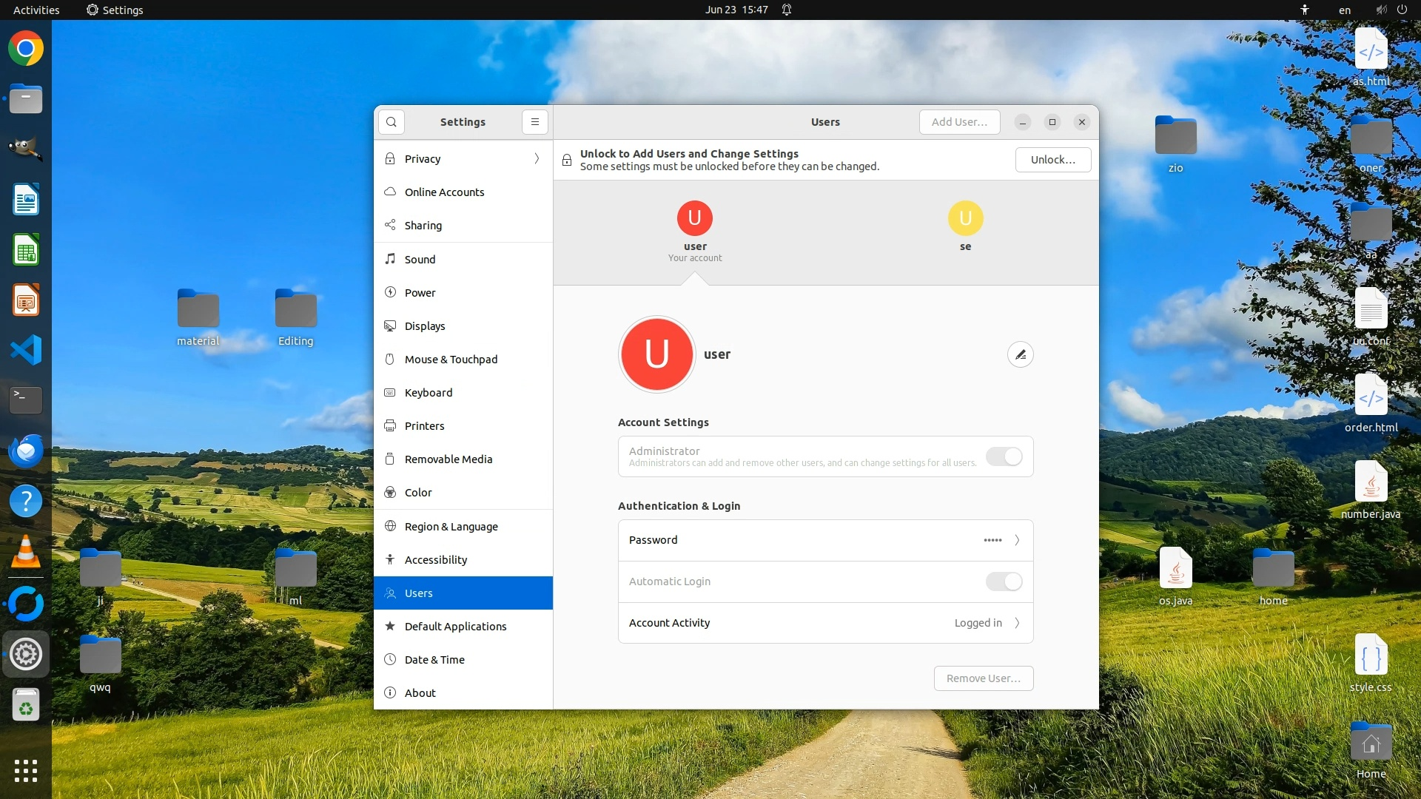Select the yellow 'se' user avatar
Image resolution: width=1421 pixels, height=799 pixels.
965,218
